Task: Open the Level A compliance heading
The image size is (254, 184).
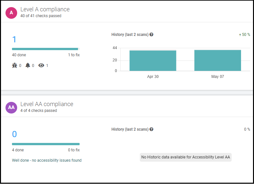Action: 45,9
